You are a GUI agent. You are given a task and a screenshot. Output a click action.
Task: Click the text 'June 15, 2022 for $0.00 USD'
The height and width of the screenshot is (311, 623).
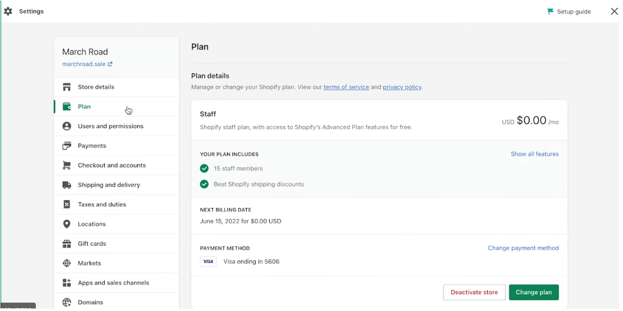240,221
